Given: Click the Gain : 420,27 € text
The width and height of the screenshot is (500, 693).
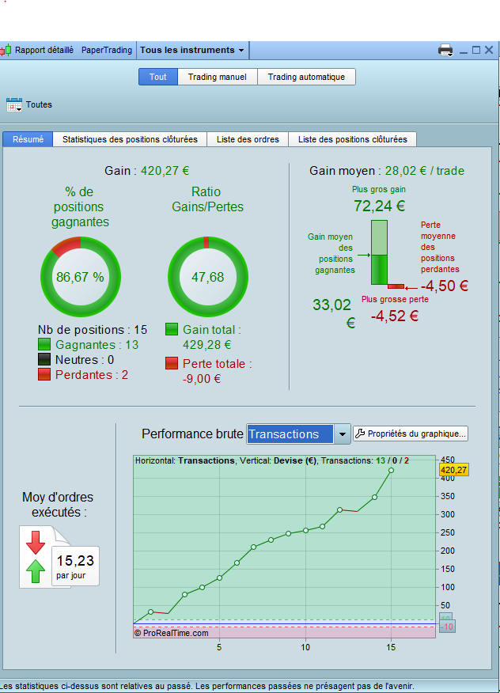Looking at the screenshot, I should pos(147,171).
